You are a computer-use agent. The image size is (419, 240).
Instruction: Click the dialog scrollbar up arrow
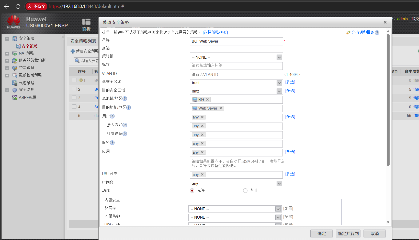388,31
